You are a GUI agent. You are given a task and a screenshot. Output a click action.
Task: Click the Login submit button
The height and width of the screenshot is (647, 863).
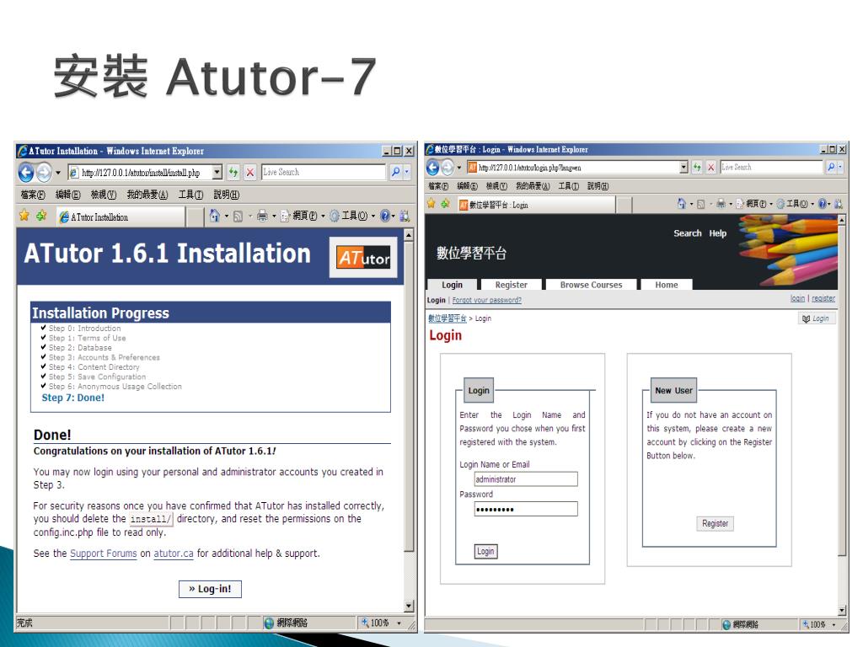(485, 551)
